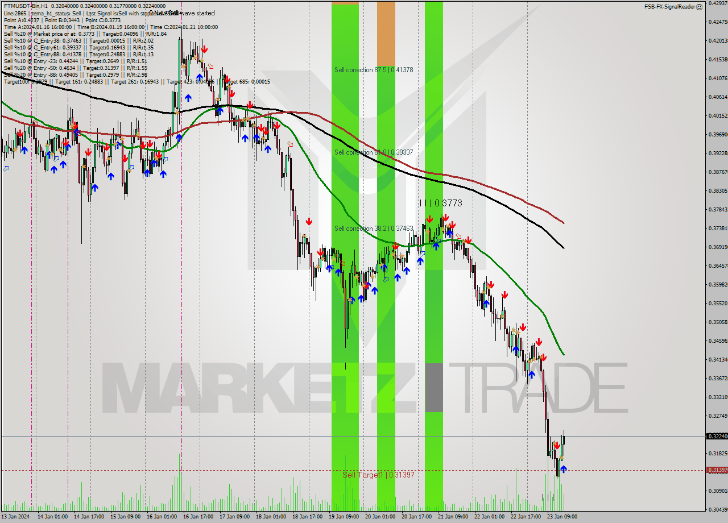Click the '18 Jan 17:00' time label

(x=307, y=517)
